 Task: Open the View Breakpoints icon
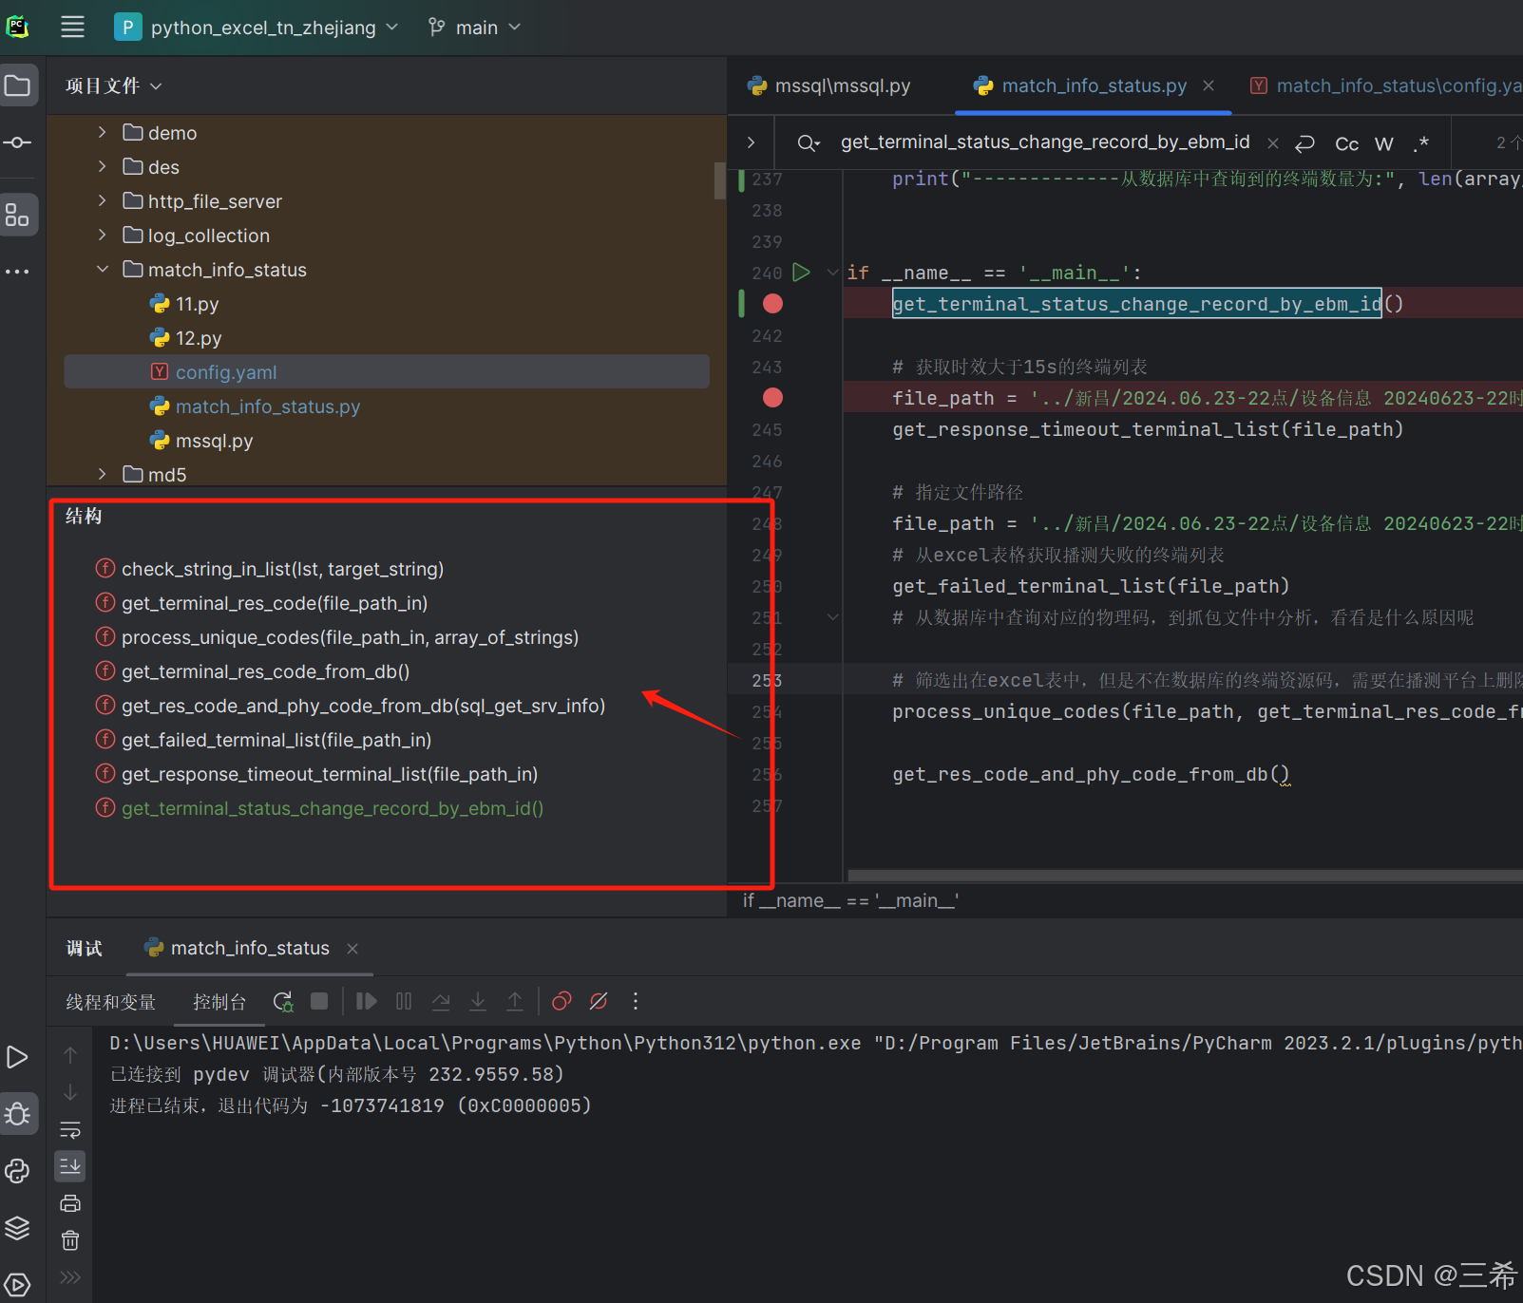pyautogui.click(x=561, y=1001)
